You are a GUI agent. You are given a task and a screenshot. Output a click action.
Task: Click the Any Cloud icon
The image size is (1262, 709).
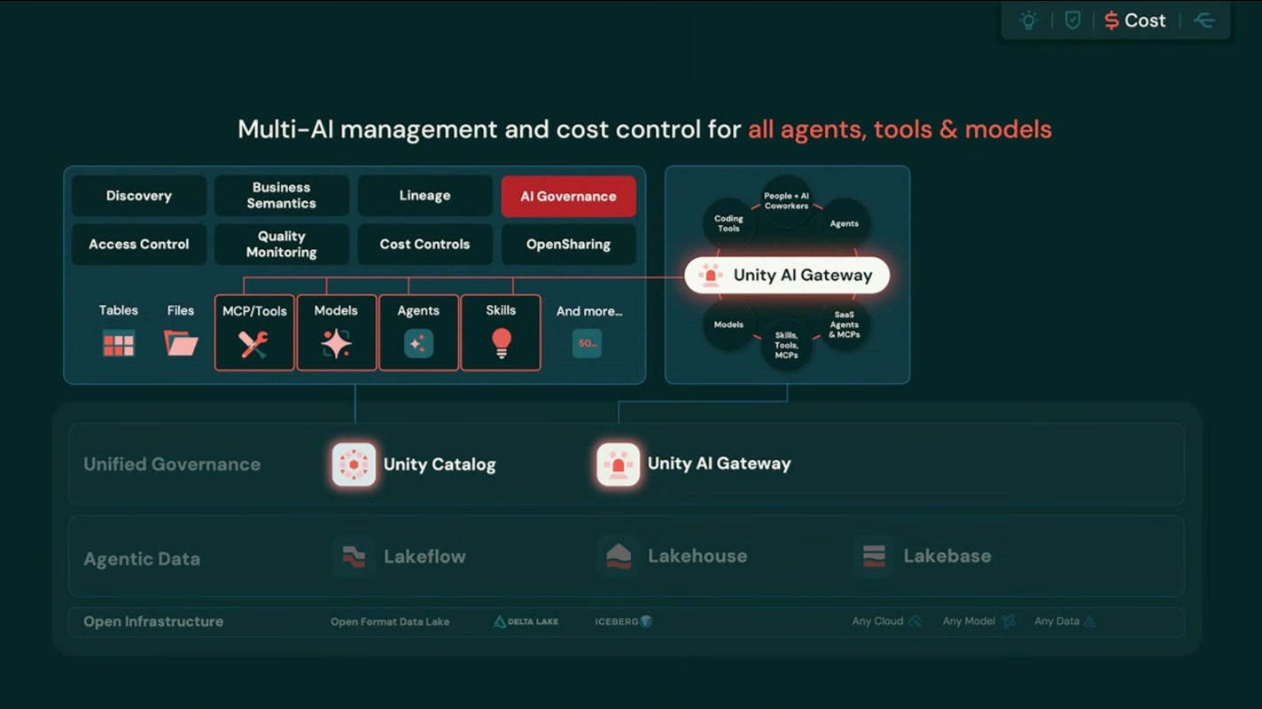click(x=915, y=621)
